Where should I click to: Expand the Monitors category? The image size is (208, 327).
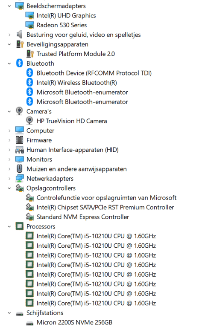[x=9, y=159]
